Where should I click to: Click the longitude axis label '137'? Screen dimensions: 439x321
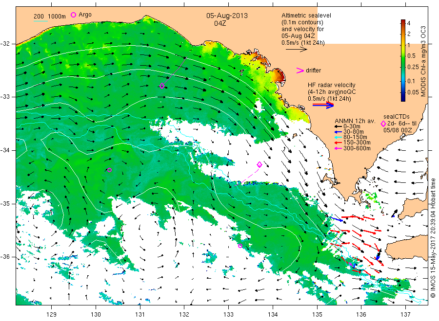point(405,315)
